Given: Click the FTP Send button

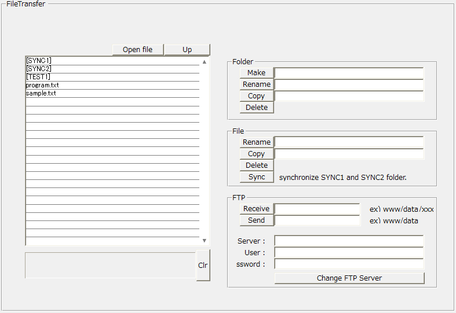Looking at the screenshot, I should click(257, 220).
